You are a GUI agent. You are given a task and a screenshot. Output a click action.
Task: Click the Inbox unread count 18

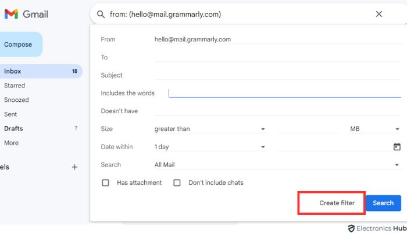[75, 71]
